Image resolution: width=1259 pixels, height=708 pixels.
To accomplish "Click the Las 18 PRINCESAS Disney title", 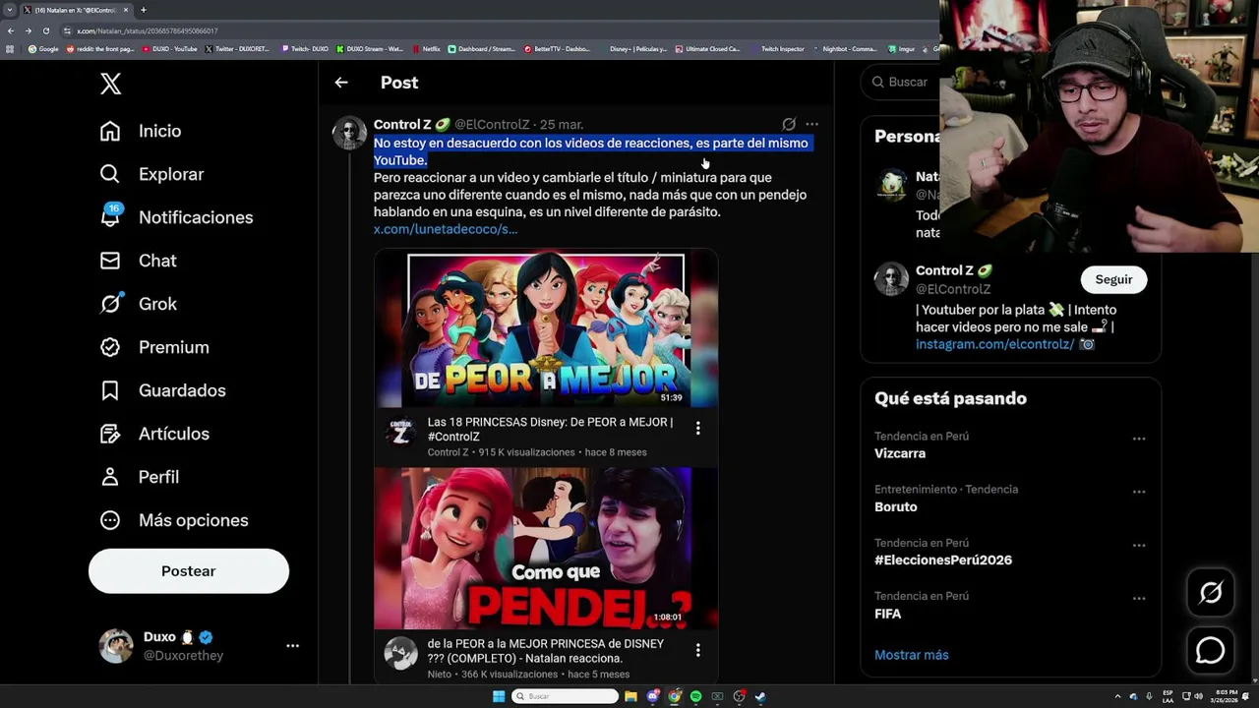I will pyautogui.click(x=551, y=429).
